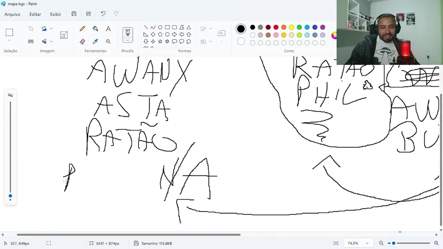Choose the triangle shape

pos(189,27)
